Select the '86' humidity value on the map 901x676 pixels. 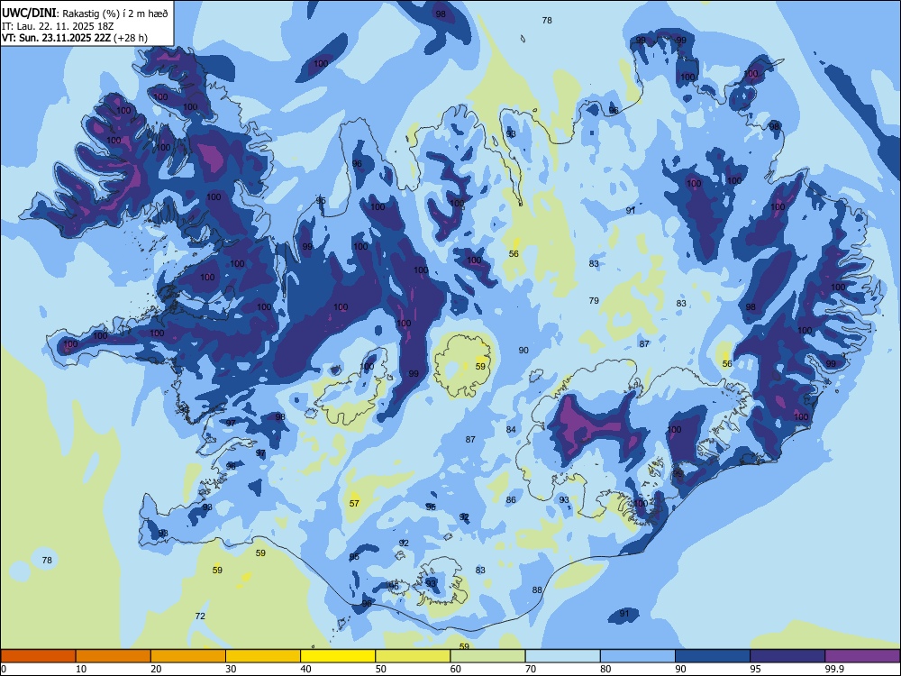[511, 499]
